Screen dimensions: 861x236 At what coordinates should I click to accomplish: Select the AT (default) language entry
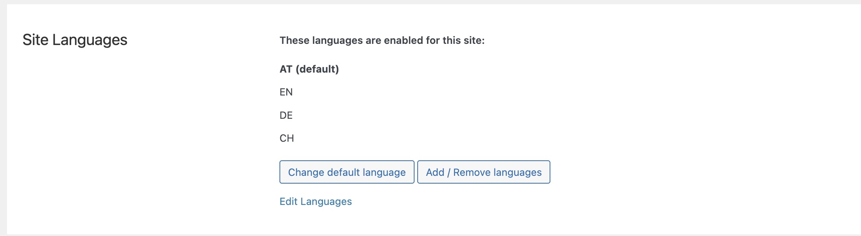coord(309,69)
